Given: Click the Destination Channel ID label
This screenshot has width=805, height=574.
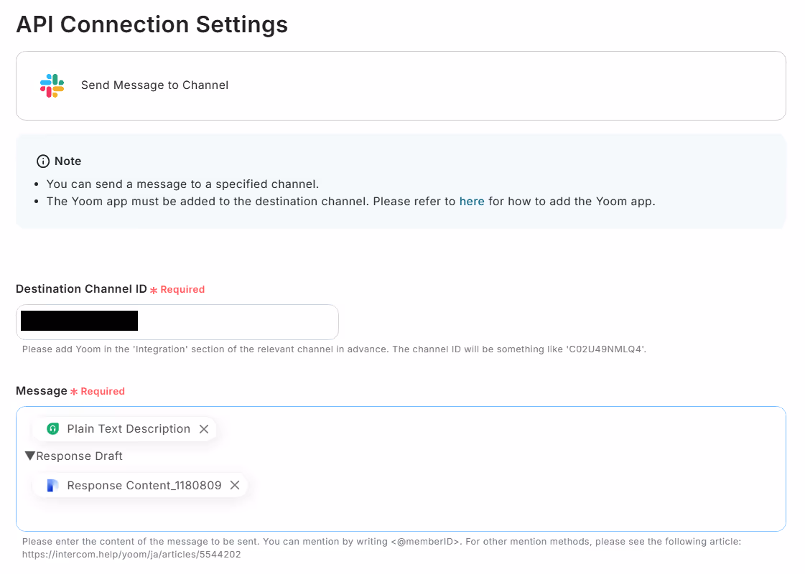Looking at the screenshot, I should pos(81,289).
